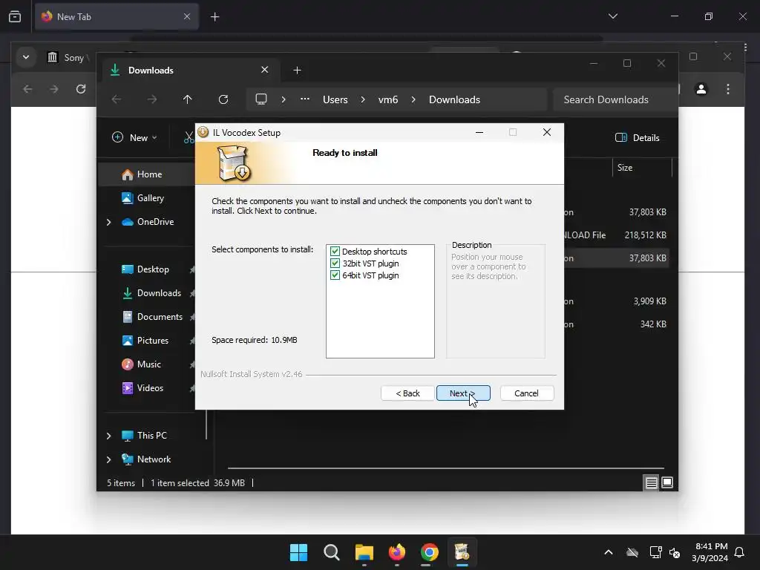Open the New item dropdown in Explorer
This screenshot has height=570, width=760.
[x=134, y=137]
